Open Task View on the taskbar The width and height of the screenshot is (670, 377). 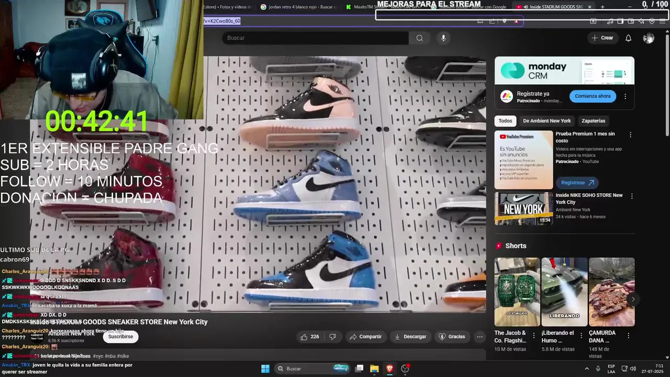point(359,369)
